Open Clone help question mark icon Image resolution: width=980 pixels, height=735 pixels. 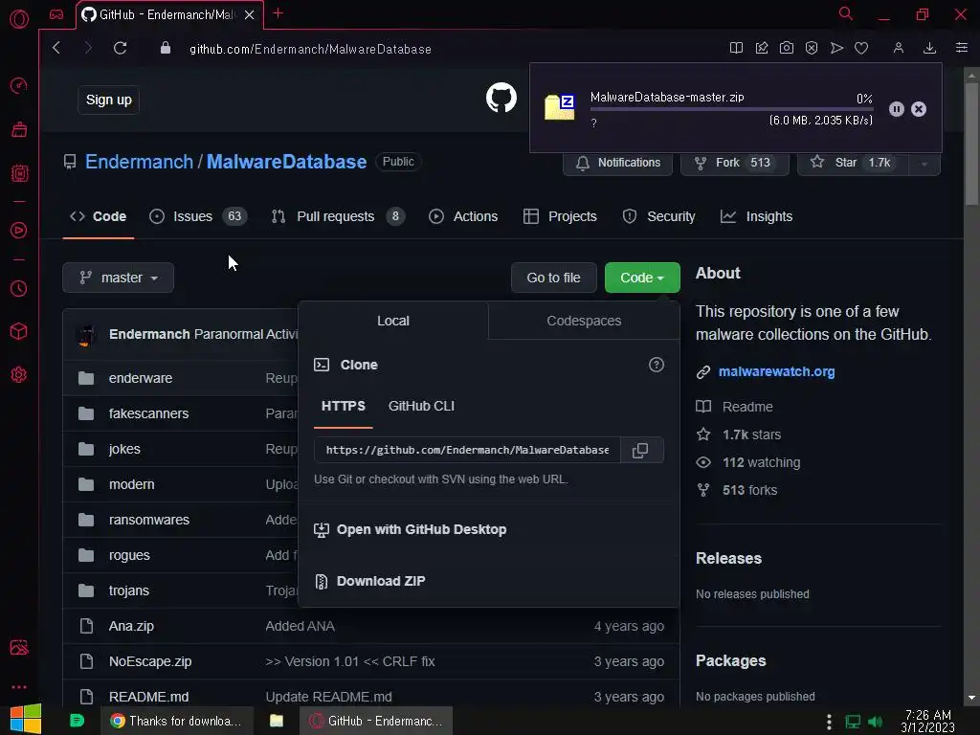(657, 365)
